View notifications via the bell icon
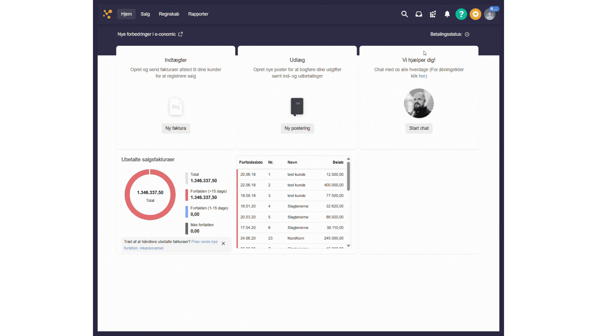 [447, 14]
